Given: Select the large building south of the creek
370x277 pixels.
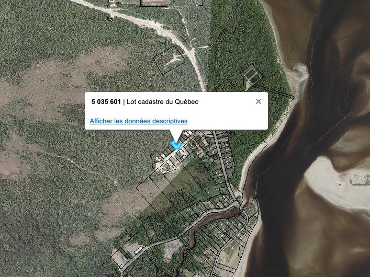Looking at the screenshot, I should (171, 249).
